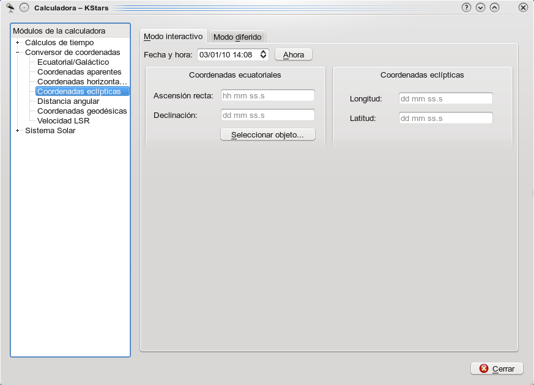Focus the Ascensión recta input field

coord(267,95)
